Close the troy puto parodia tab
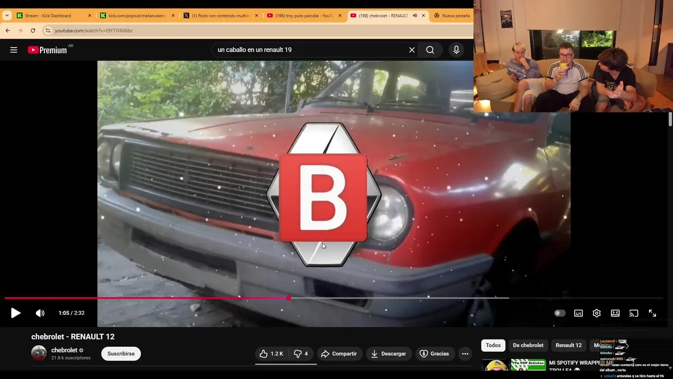The height and width of the screenshot is (379, 673). 340,16
